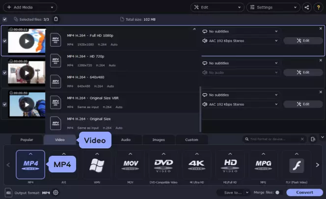Delete selected files with trash icon
Screen dimensions: 326x199
coord(56,19)
